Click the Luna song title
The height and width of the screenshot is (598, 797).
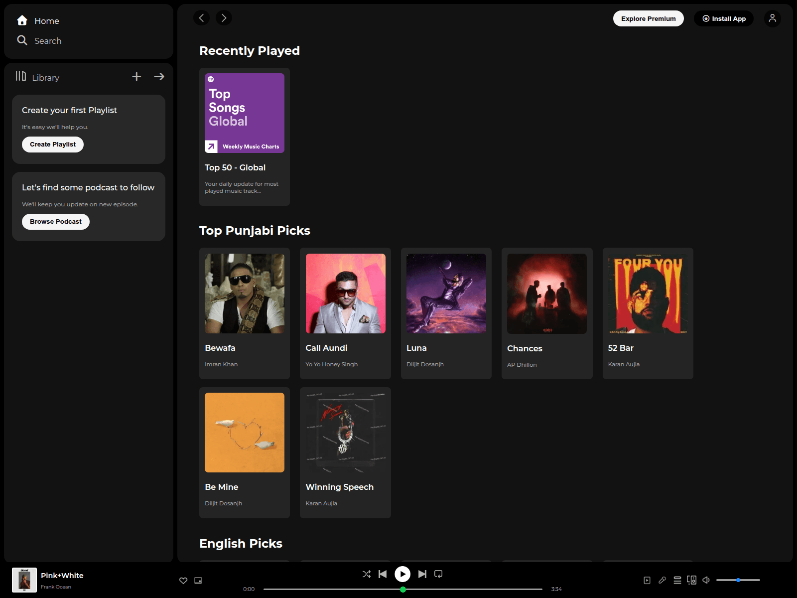pos(416,348)
